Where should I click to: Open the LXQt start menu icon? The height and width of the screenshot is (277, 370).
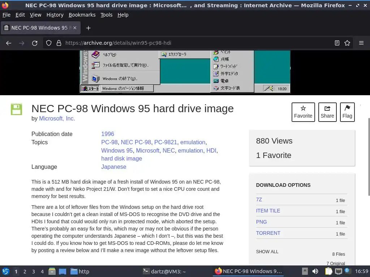6,272
